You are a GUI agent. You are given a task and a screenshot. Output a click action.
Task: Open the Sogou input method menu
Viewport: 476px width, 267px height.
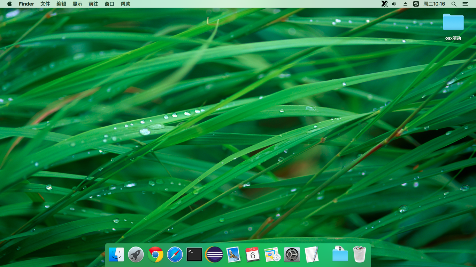click(x=416, y=4)
